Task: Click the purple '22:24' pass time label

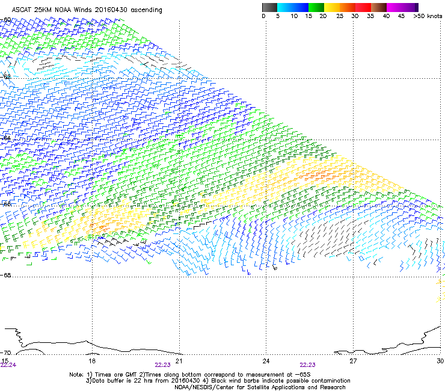Action: (8, 365)
